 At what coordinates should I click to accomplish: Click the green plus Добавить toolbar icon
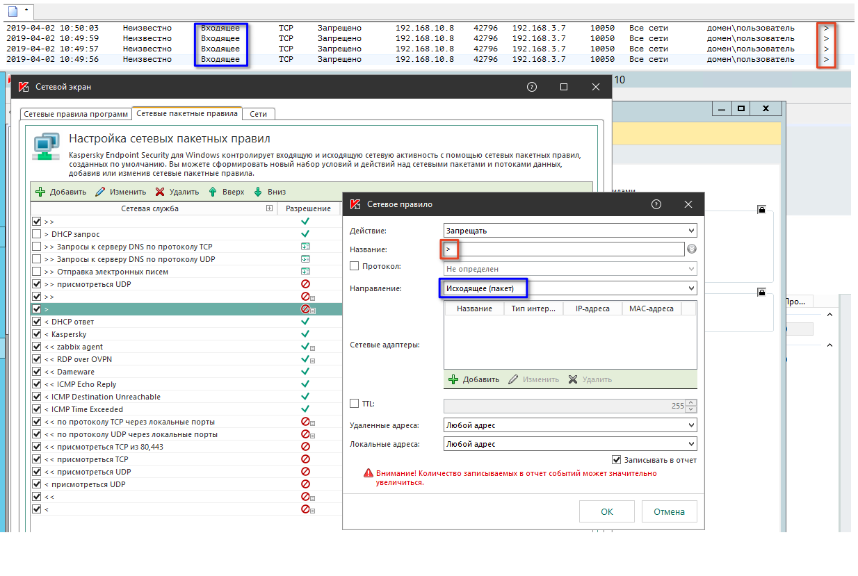point(40,192)
